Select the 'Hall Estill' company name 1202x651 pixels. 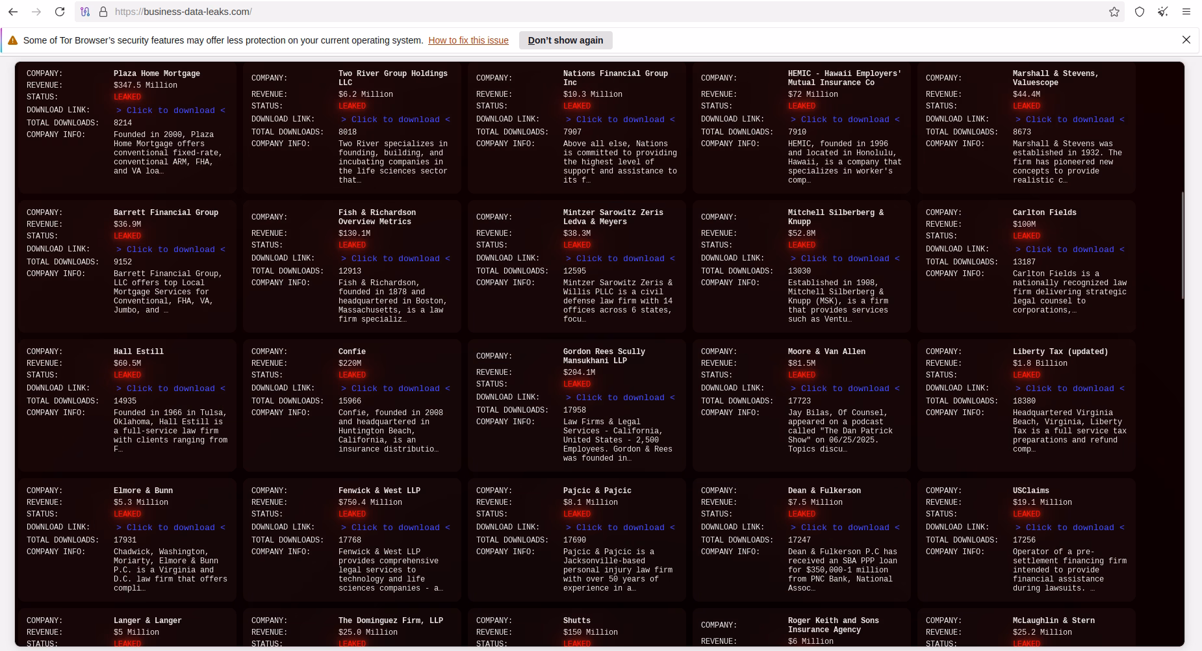tap(138, 351)
